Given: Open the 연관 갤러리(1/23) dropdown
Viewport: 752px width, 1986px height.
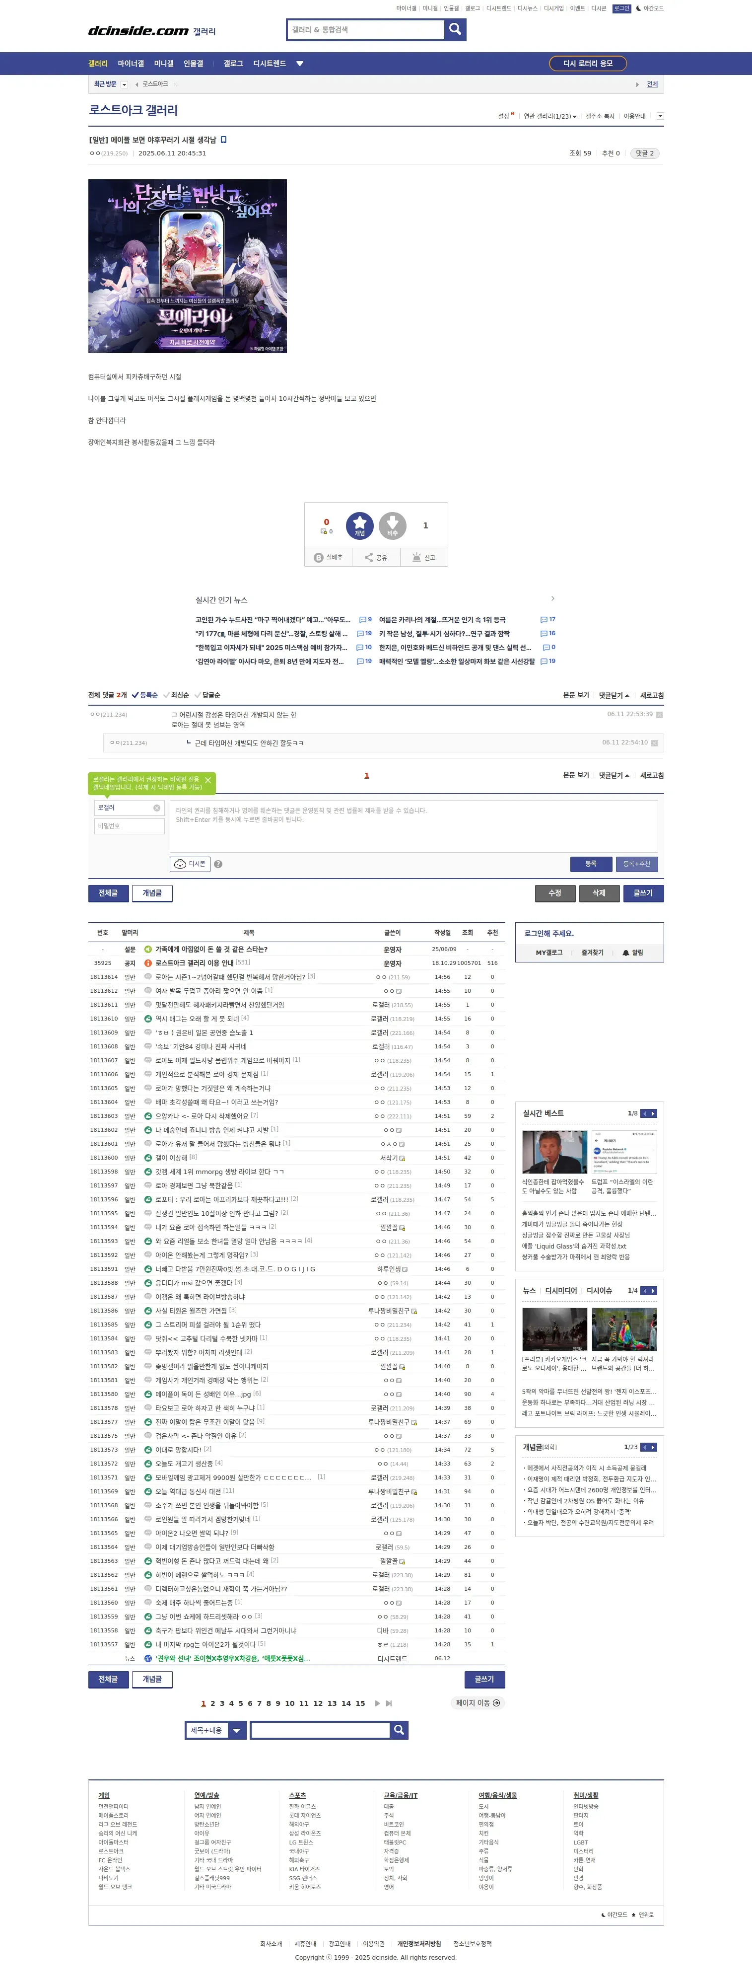Looking at the screenshot, I should pos(550,116).
